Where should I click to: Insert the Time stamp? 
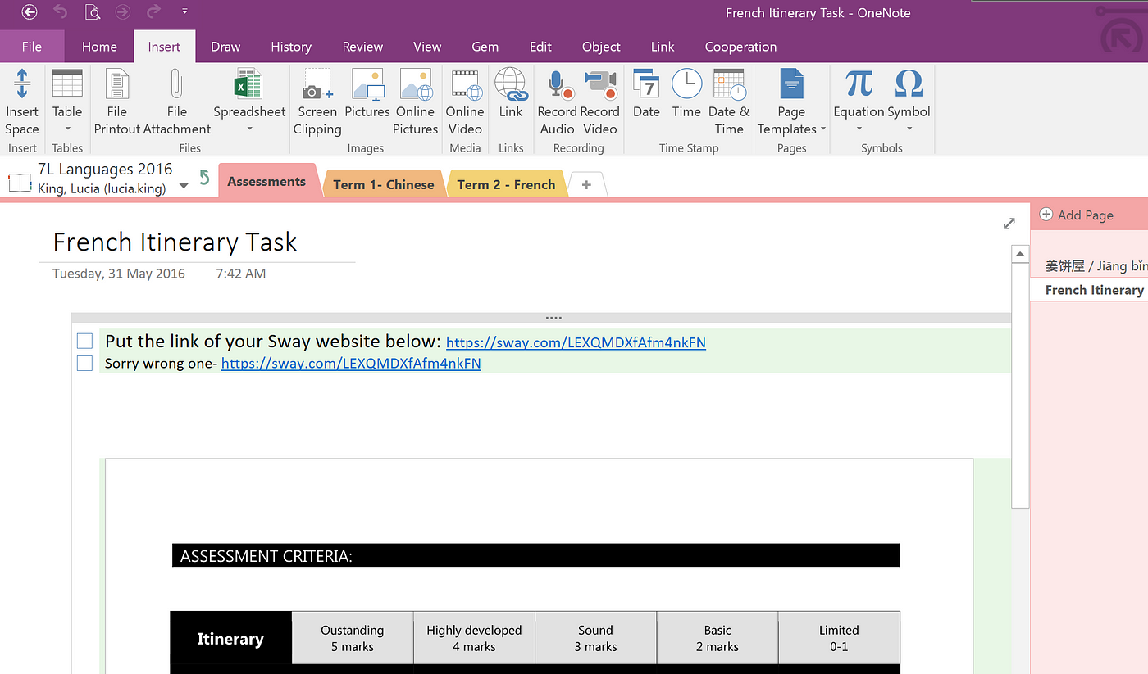click(686, 94)
